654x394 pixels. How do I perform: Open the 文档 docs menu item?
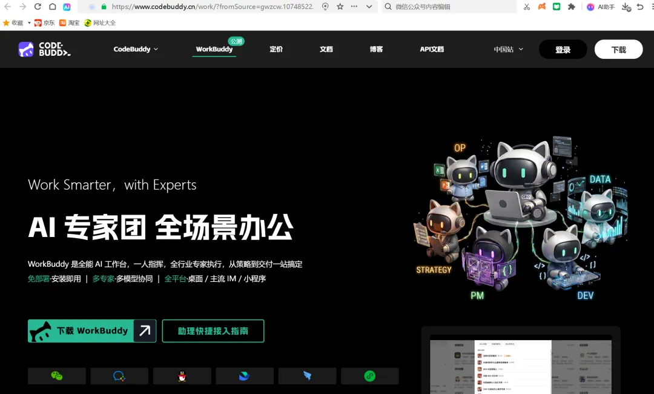326,49
